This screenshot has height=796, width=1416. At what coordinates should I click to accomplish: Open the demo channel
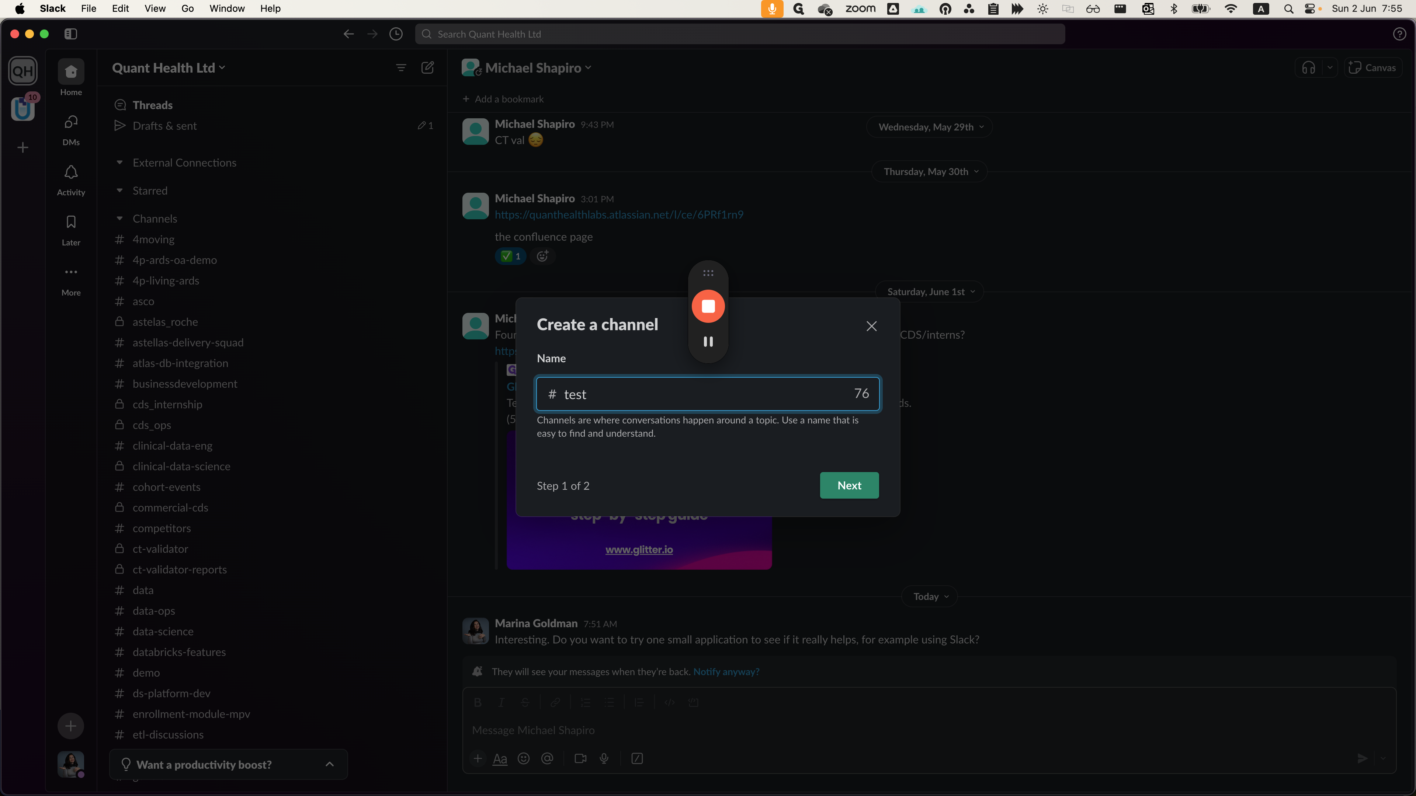[x=146, y=673]
